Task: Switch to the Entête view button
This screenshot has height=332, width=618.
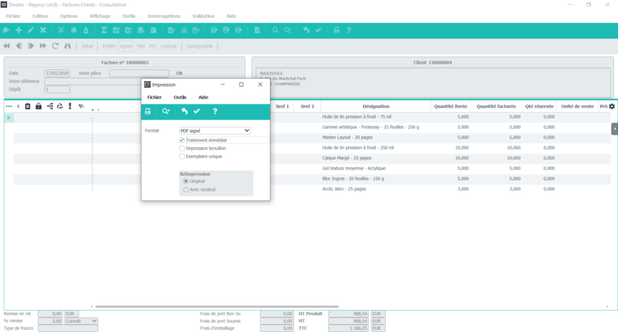Action: click(109, 46)
